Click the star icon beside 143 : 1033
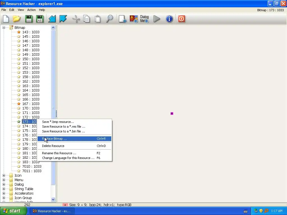 [19, 32]
